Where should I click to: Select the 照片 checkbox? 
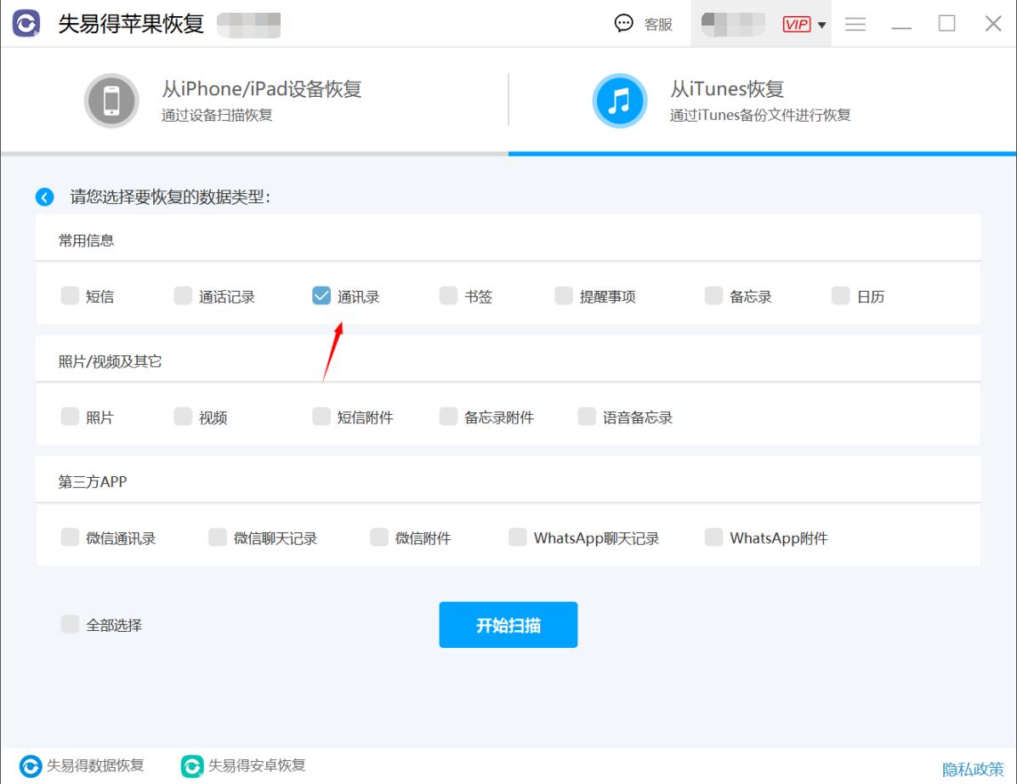[70, 416]
